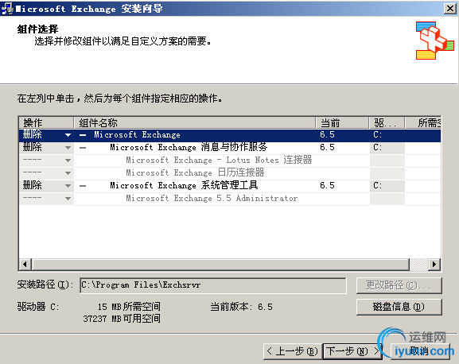Open action dropdown for 系统管理工具 row
This screenshot has height=364, width=459.
[x=68, y=186]
